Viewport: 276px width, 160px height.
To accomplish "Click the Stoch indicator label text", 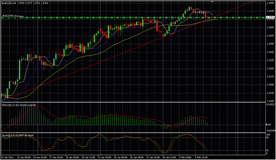I will 18,135.
